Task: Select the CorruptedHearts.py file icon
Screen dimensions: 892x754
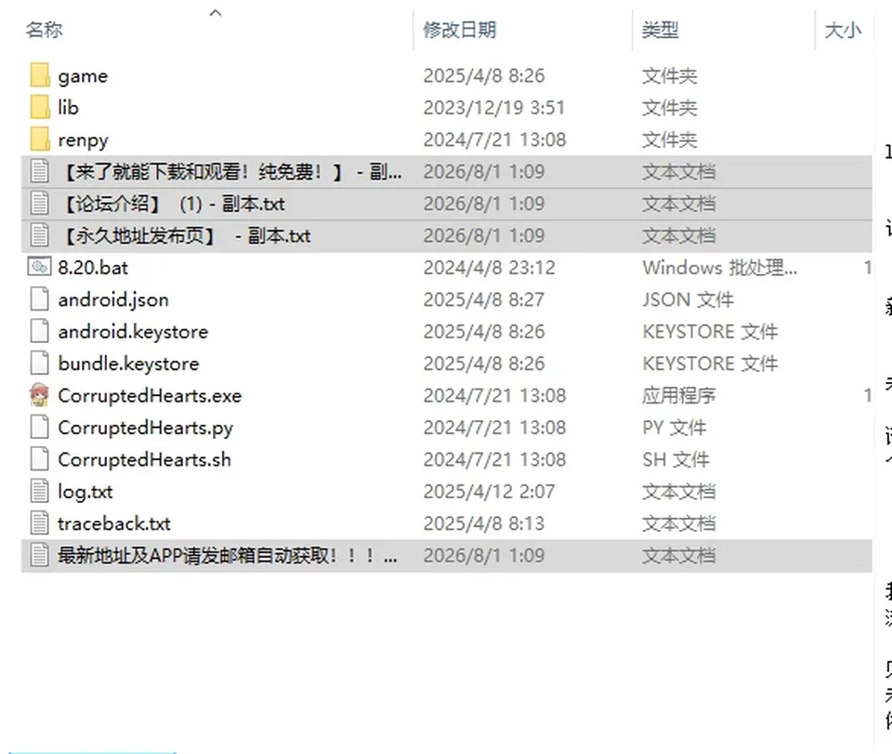Action: point(39,427)
